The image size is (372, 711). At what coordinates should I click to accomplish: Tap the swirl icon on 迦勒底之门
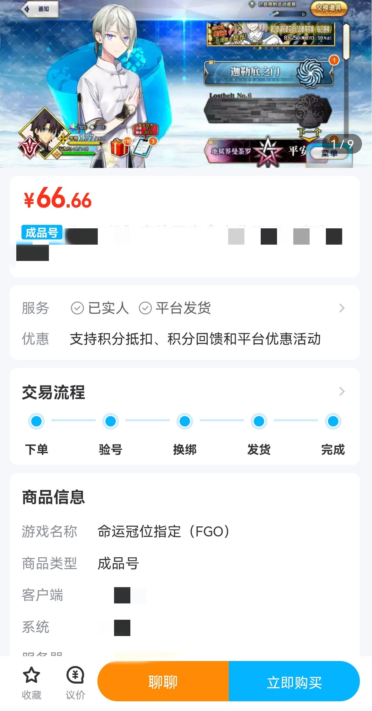pos(310,72)
